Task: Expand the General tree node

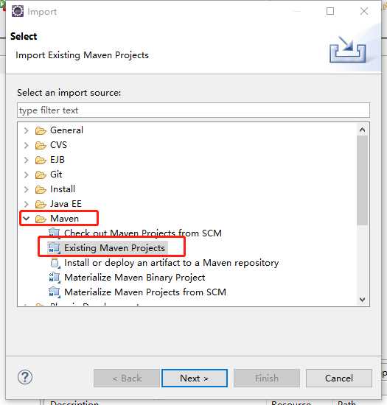Action: click(x=26, y=130)
